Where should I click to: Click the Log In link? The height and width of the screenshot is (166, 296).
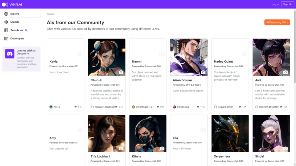pyautogui.click(x=275, y=4)
